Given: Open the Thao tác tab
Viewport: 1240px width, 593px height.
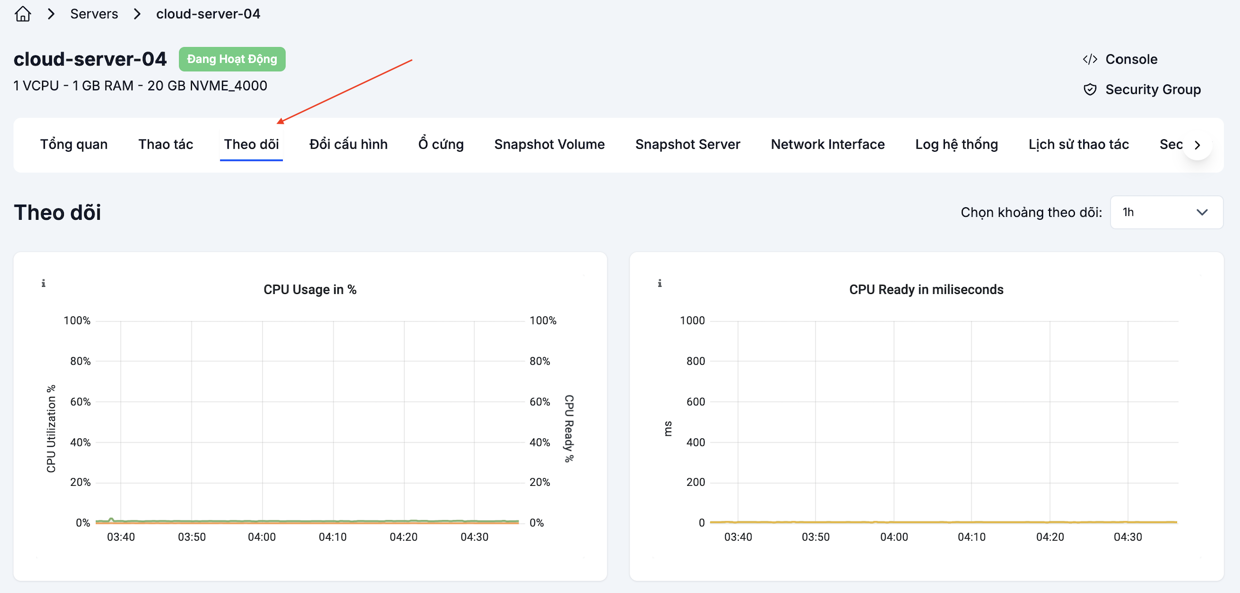Looking at the screenshot, I should [166, 145].
